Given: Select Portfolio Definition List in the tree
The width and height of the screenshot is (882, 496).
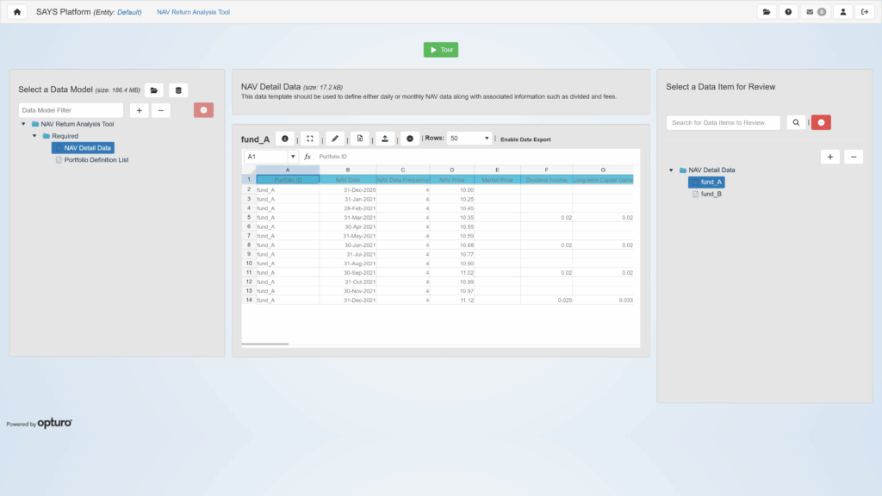Looking at the screenshot, I should [96, 159].
